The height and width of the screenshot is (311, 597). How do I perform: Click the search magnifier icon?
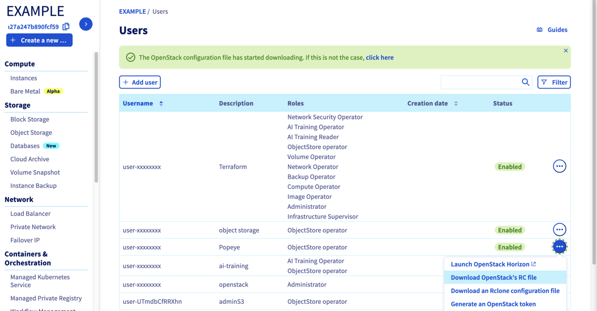[x=525, y=82]
